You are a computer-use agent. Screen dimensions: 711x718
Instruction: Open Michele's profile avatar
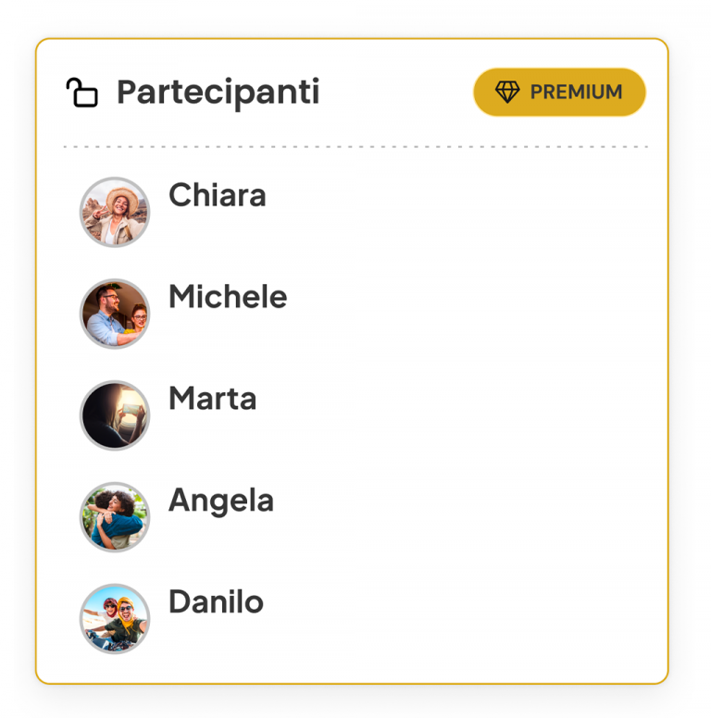[115, 314]
